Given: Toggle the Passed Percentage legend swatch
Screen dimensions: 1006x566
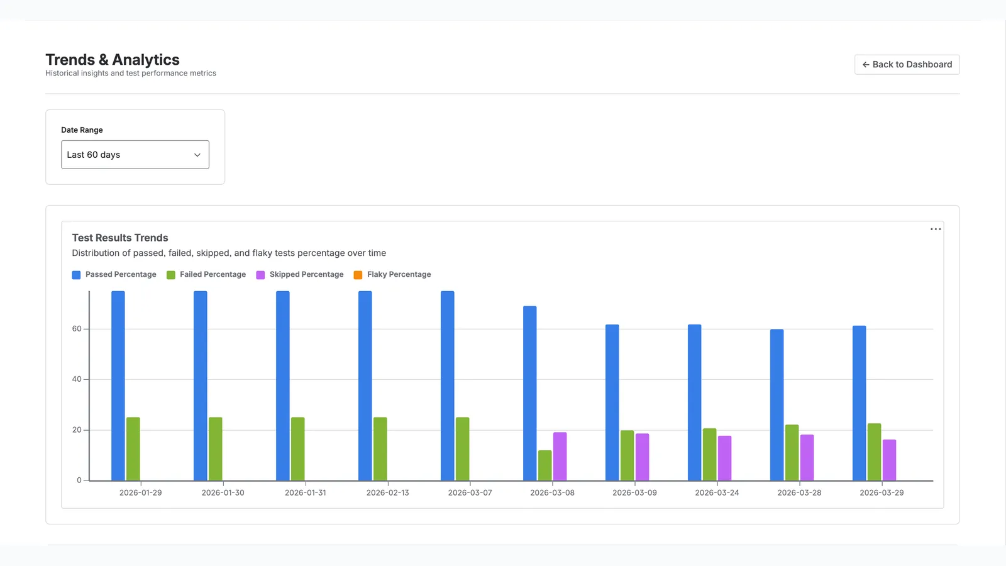Looking at the screenshot, I should (x=76, y=275).
